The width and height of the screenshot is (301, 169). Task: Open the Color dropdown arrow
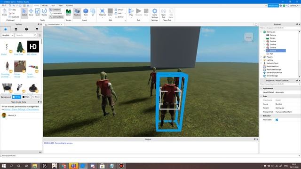point(110,17)
